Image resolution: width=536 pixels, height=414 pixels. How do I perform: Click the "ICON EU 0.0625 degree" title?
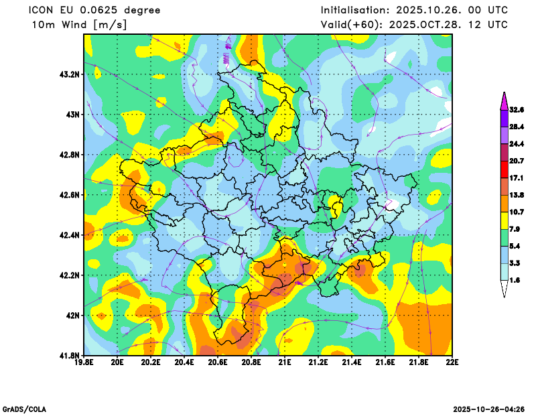pos(94,10)
